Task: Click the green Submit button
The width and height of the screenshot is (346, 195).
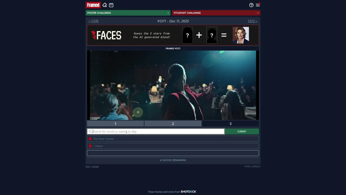Action: point(242,131)
